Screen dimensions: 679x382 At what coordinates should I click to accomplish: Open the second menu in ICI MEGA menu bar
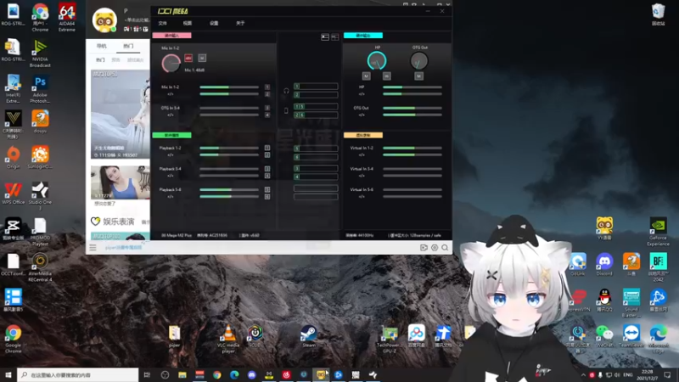point(187,24)
